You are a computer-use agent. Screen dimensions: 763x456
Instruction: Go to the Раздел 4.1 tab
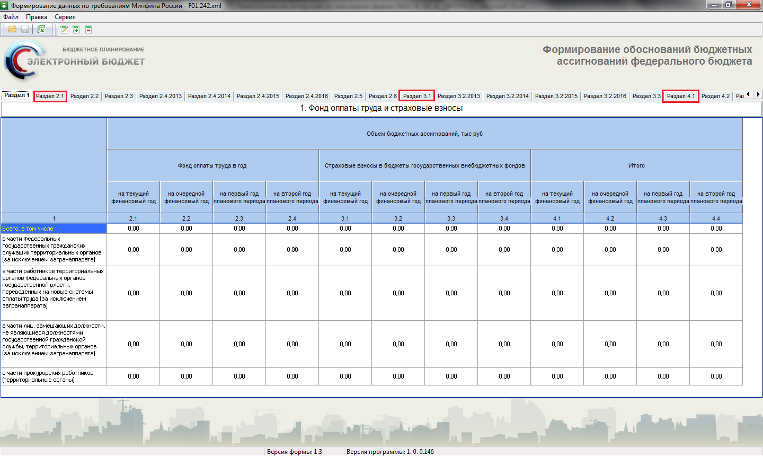click(x=681, y=96)
